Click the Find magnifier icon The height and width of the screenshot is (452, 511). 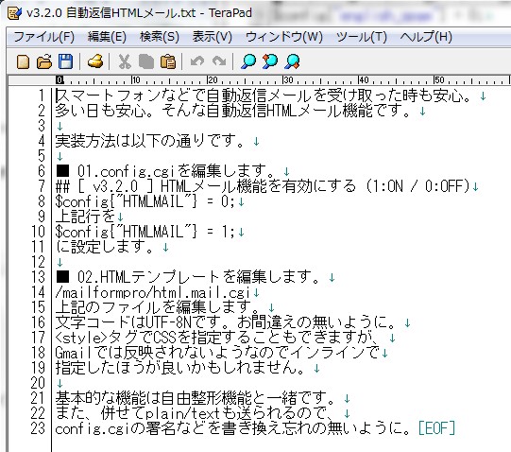pyautogui.click(x=248, y=61)
